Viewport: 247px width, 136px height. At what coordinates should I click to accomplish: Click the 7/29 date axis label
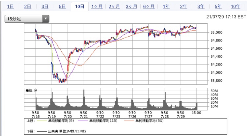tap(181, 117)
